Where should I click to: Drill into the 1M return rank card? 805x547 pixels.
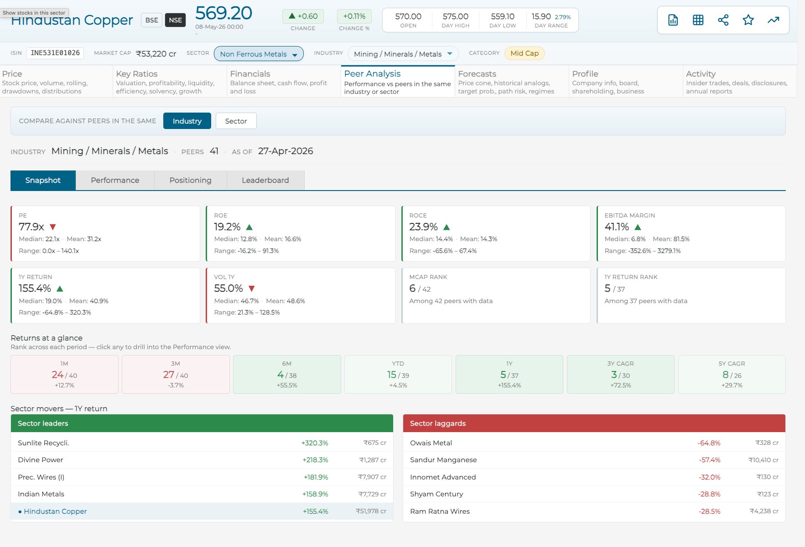[x=64, y=374]
